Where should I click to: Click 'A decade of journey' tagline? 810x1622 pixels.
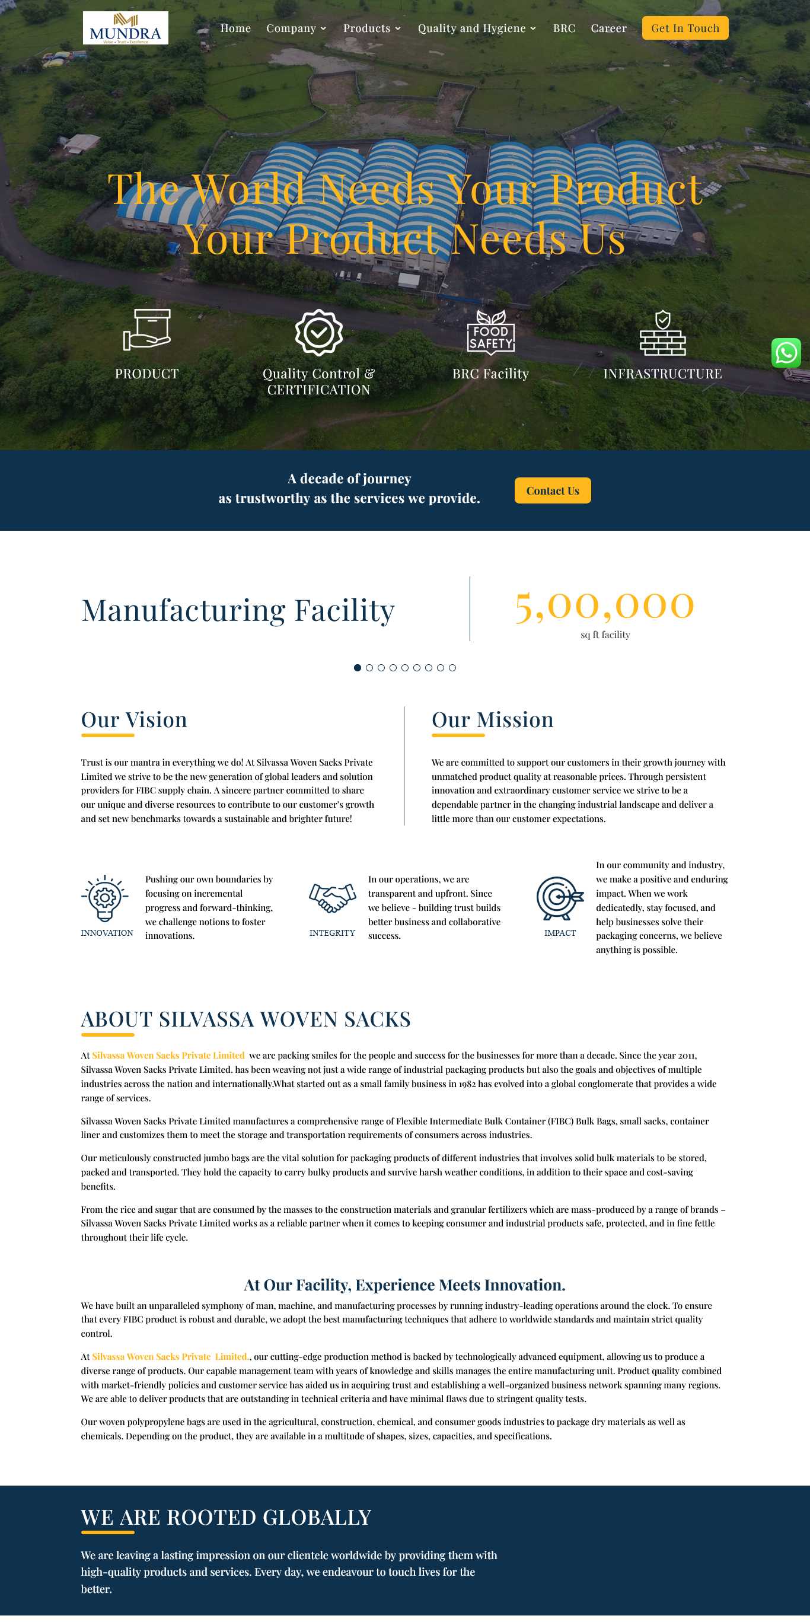[349, 479]
